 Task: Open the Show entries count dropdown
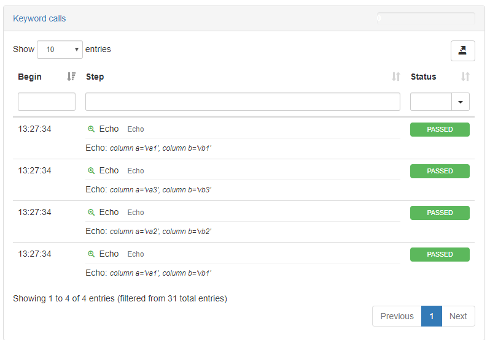click(x=60, y=50)
